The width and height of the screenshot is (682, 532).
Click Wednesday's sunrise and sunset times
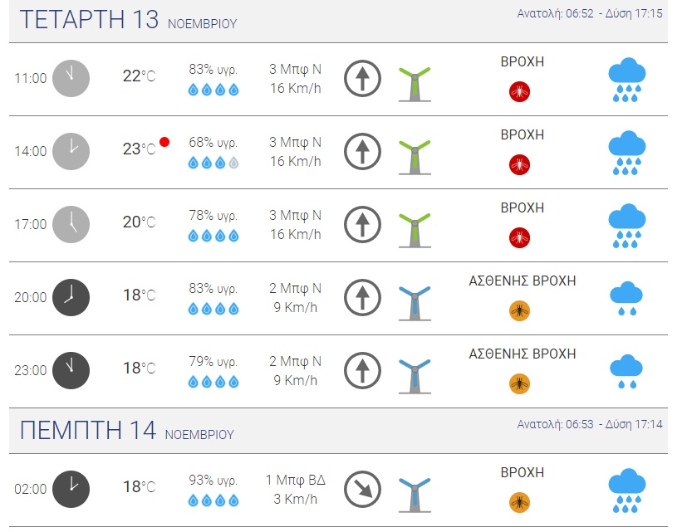pos(590,14)
